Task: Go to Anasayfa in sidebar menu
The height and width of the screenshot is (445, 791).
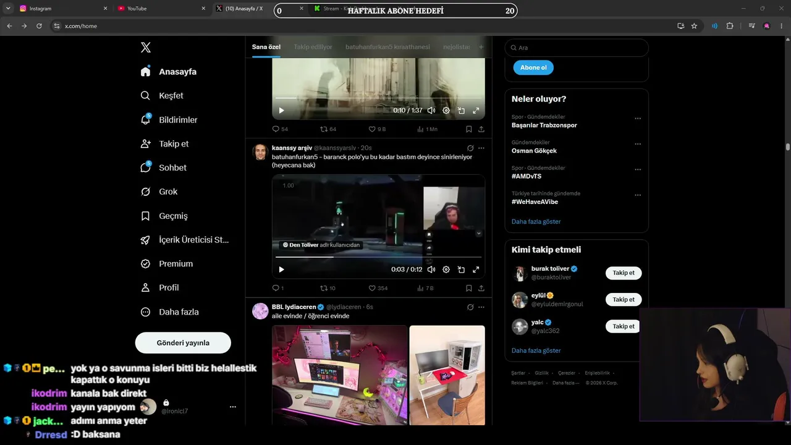Action: [x=168, y=72]
